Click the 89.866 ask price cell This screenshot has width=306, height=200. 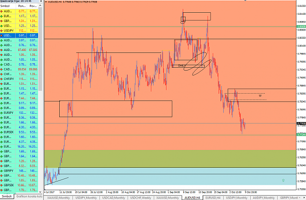click(33, 69)
